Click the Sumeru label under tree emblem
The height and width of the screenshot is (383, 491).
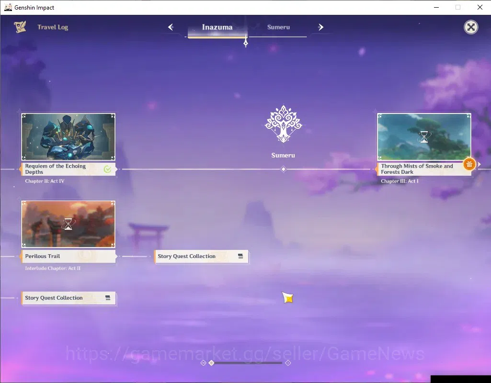283,156
